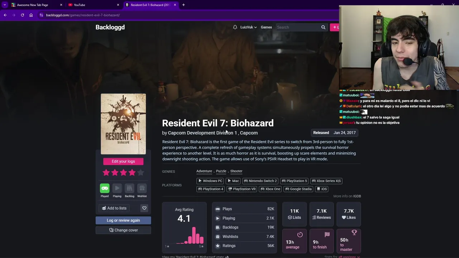Open the Ratings stat row

click(x=245, y=246)
